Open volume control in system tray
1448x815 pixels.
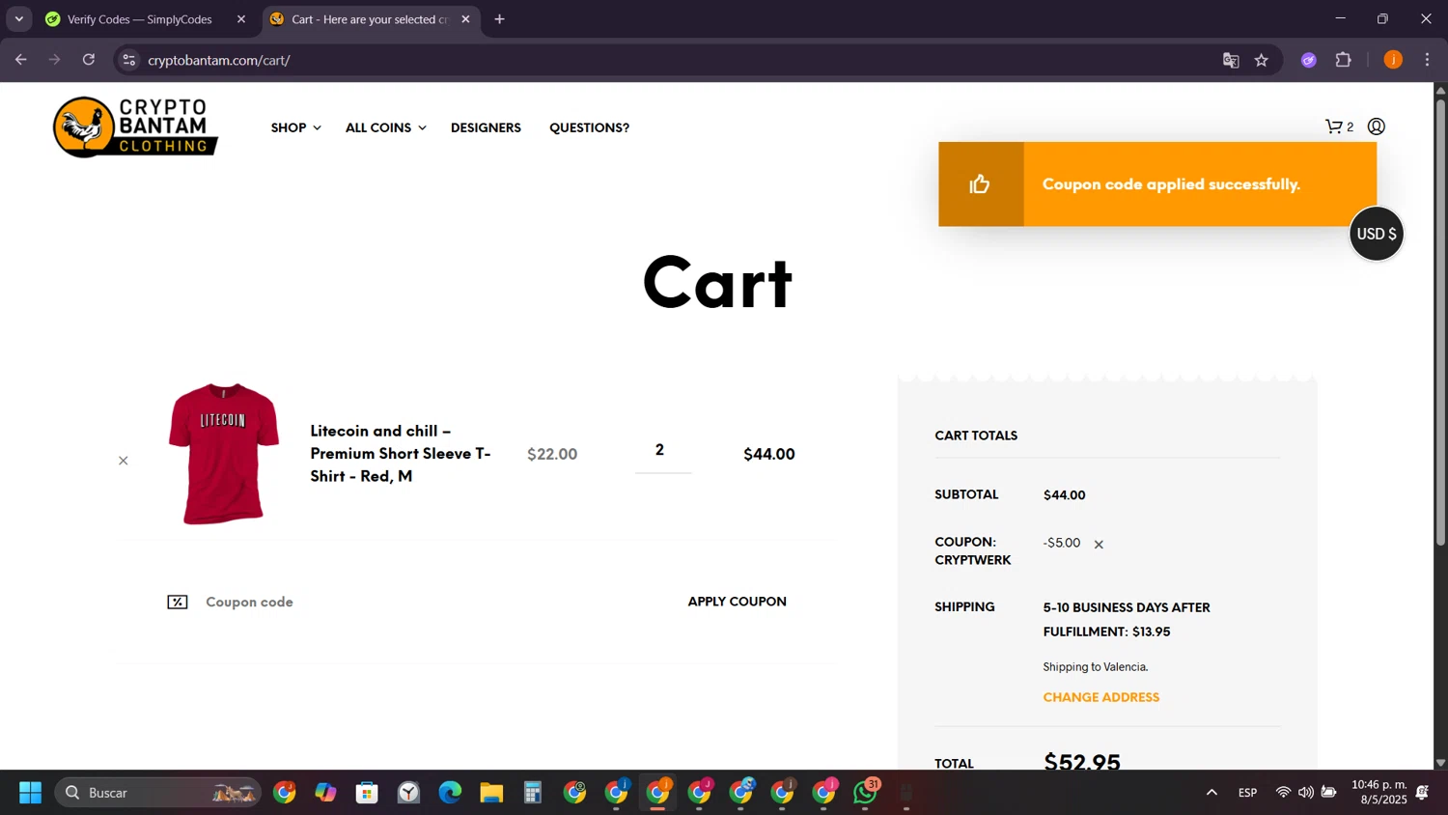pyautogui.click(x=1305, y=793)
